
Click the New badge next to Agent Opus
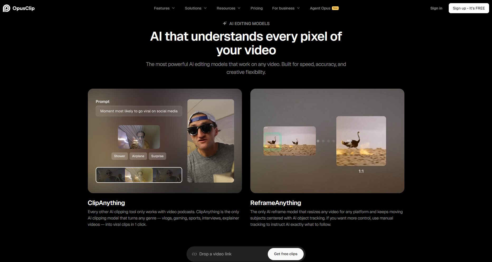tap(335, 8)
